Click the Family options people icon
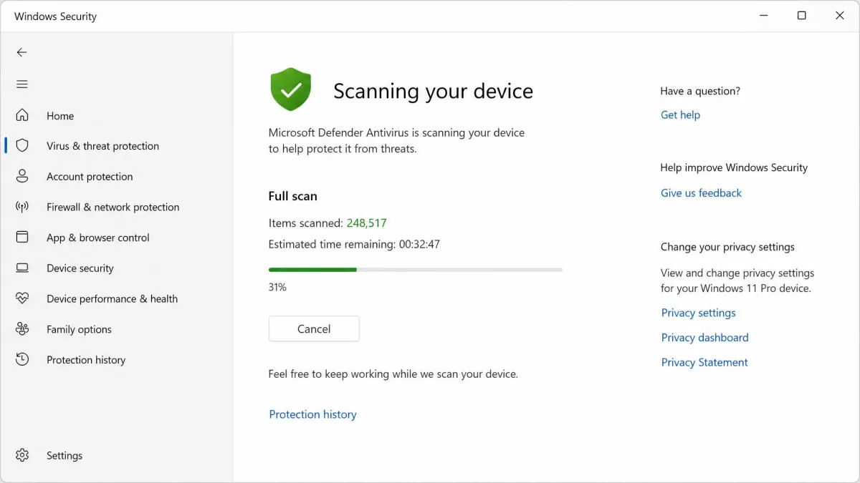Viewport: 860px width, 483px height. tap(22, 329)
